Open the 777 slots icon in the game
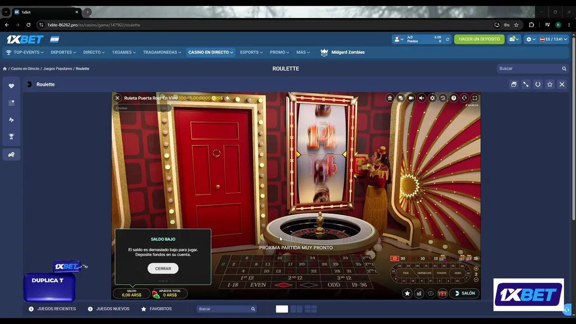Viewport: 576px width, 324px height. (x=442, y=293)
